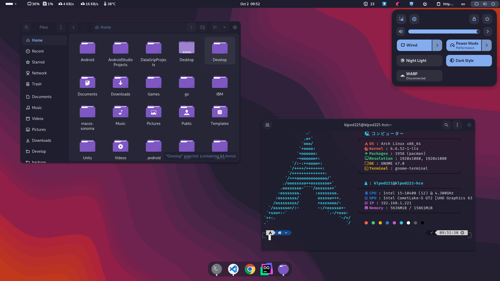500x281 pixels.
Task: Launch Visual Studio Code from dock
Action: pos(233,269)
